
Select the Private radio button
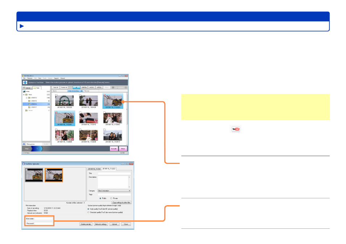pos(111,198)
